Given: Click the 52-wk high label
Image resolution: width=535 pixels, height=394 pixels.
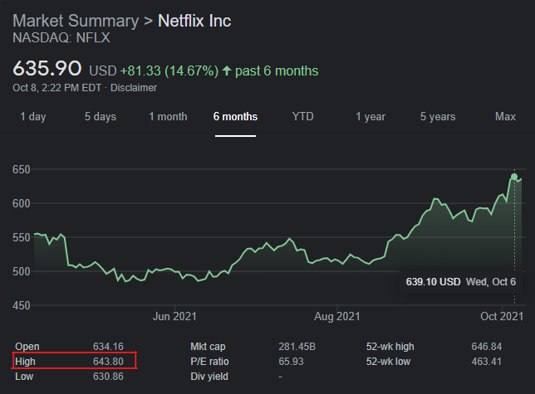Looking at the screenshot, I should (x=390, y=347).
